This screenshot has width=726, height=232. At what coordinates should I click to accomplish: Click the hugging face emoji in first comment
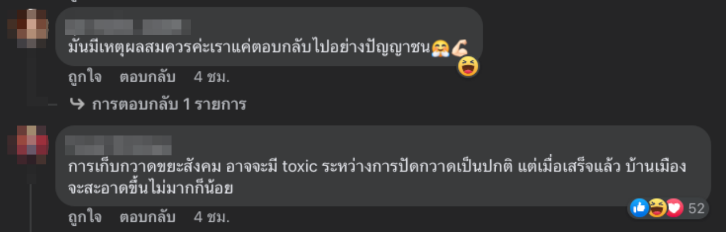(440, 48)
